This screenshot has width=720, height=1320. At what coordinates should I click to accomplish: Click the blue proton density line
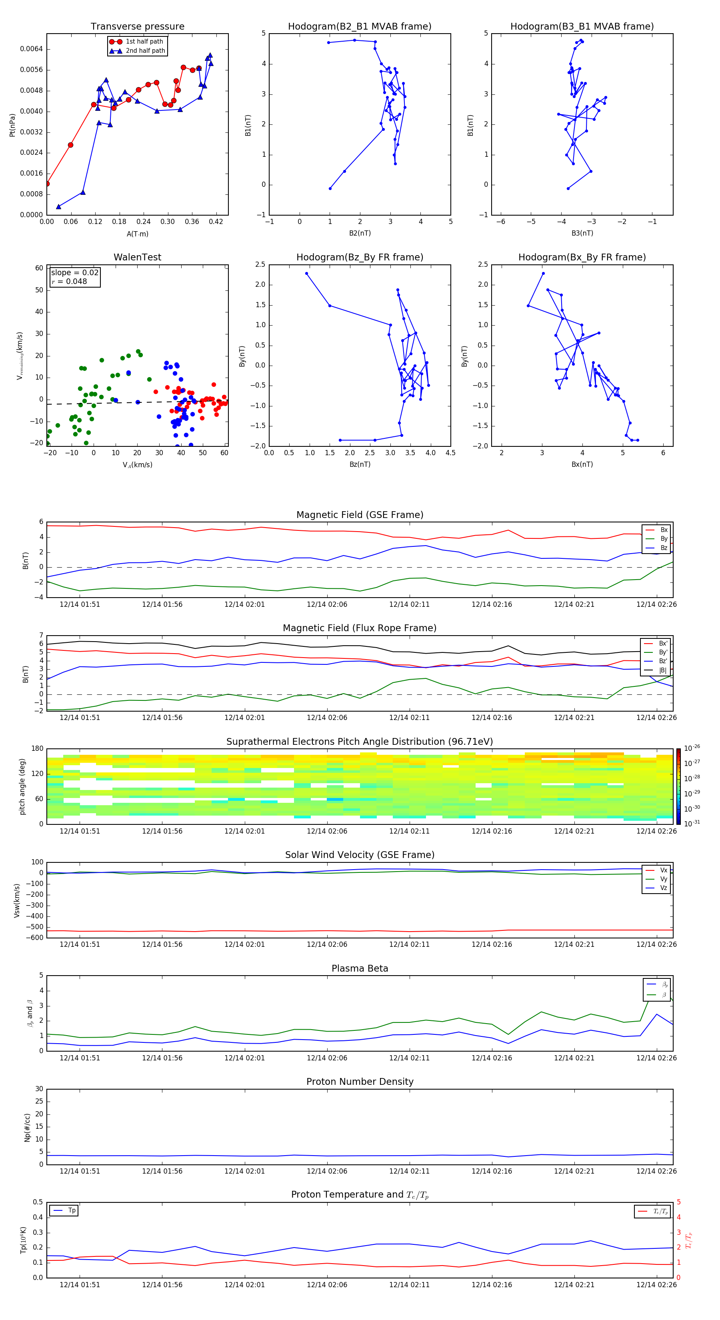pyautogui.click(x=360, y=1156)
